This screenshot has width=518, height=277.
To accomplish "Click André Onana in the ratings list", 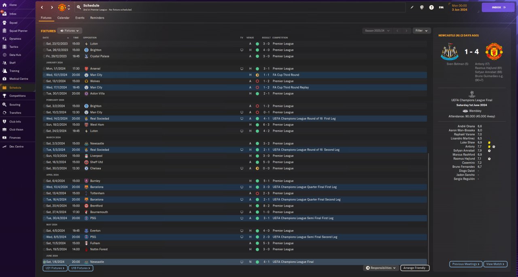I will point(467,126).
